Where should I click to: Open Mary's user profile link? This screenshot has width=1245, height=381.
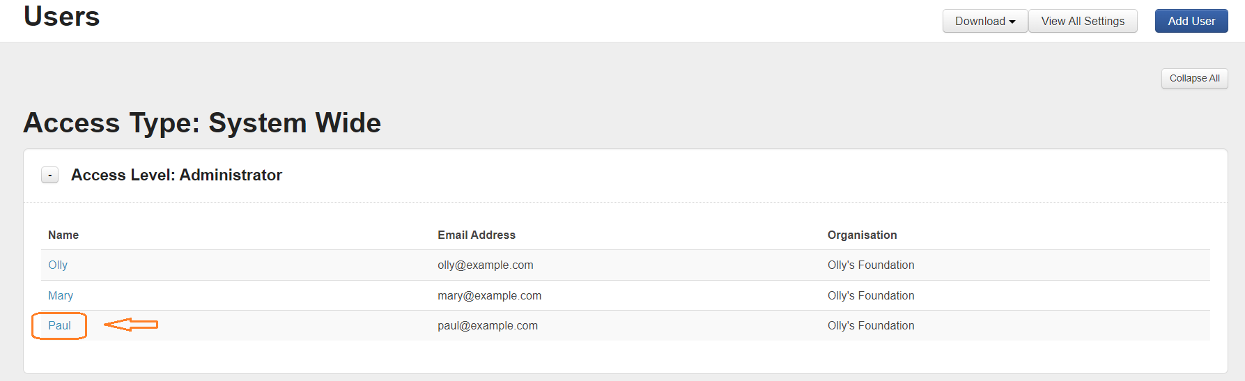61,296
